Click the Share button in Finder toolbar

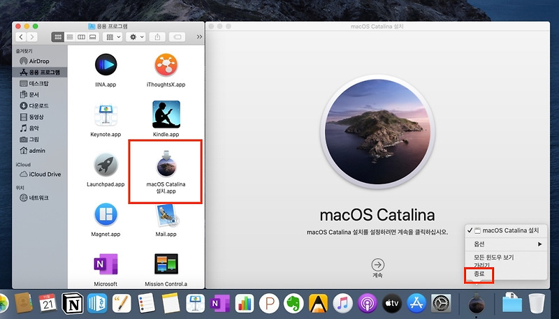pos(158,37)
